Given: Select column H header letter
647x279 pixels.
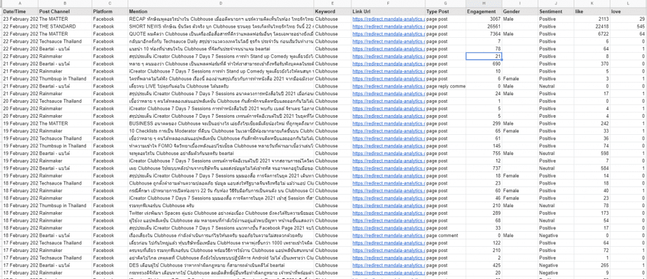Looking at the screenshot, I should tap(483, 4).
